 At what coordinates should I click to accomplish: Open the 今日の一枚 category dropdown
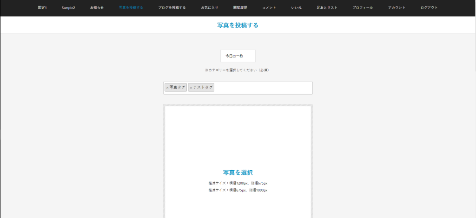click(x=238, y=56)
